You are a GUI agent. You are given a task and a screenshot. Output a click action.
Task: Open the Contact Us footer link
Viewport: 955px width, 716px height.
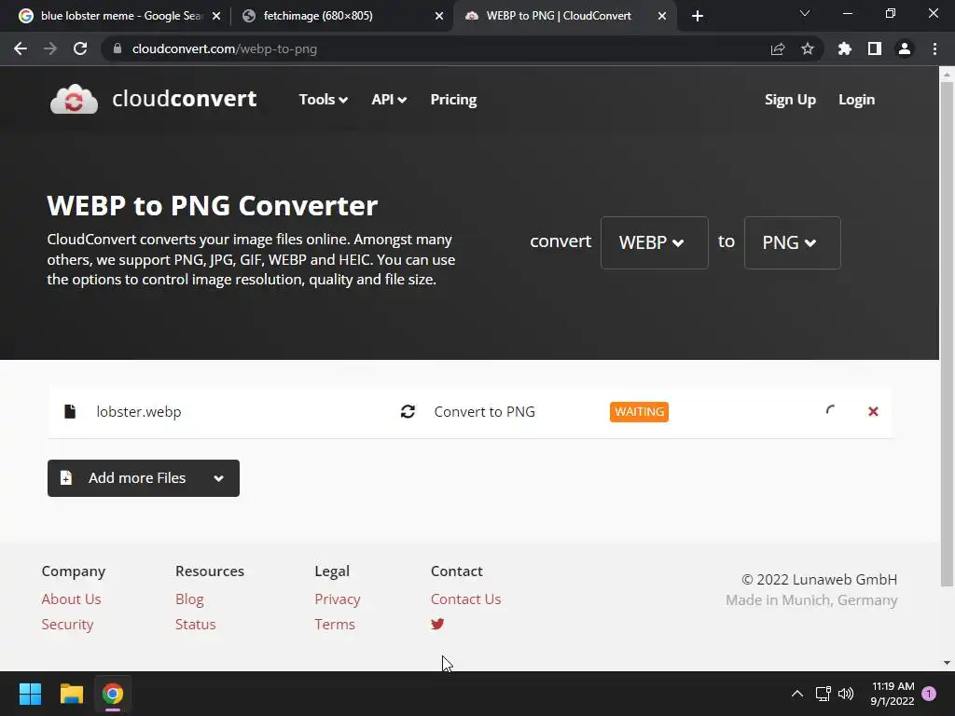point(465,599)
